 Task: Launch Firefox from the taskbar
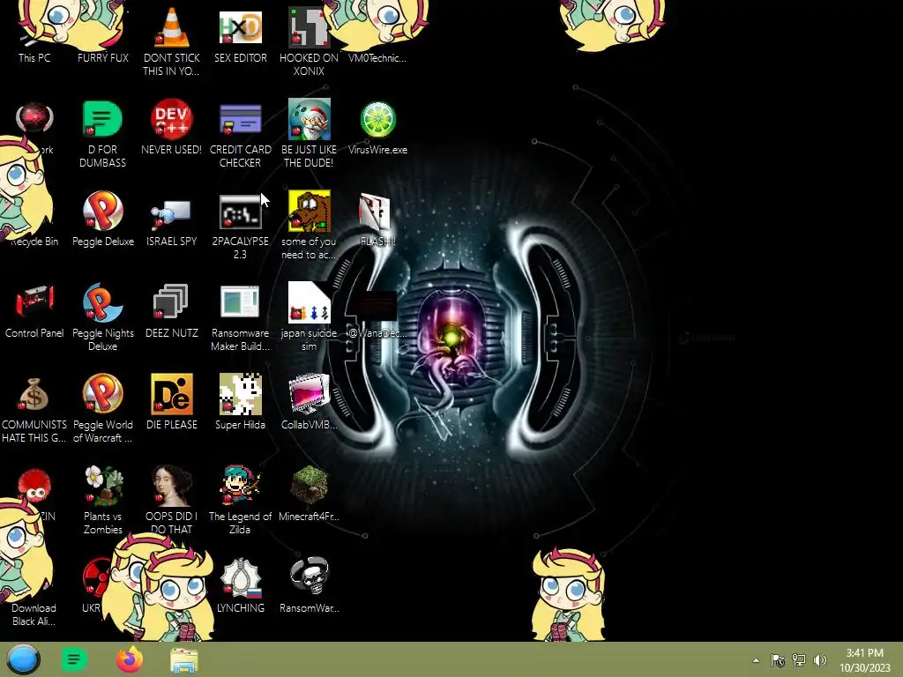(130, 659)
